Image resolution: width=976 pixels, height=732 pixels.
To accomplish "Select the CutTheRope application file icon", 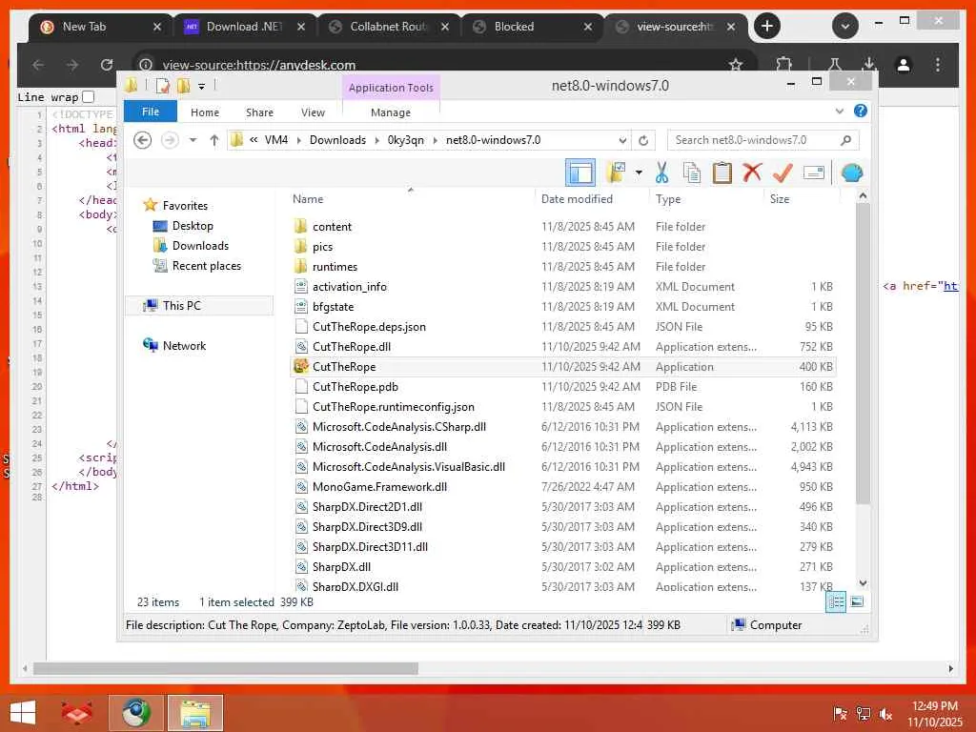I will 301,367.
